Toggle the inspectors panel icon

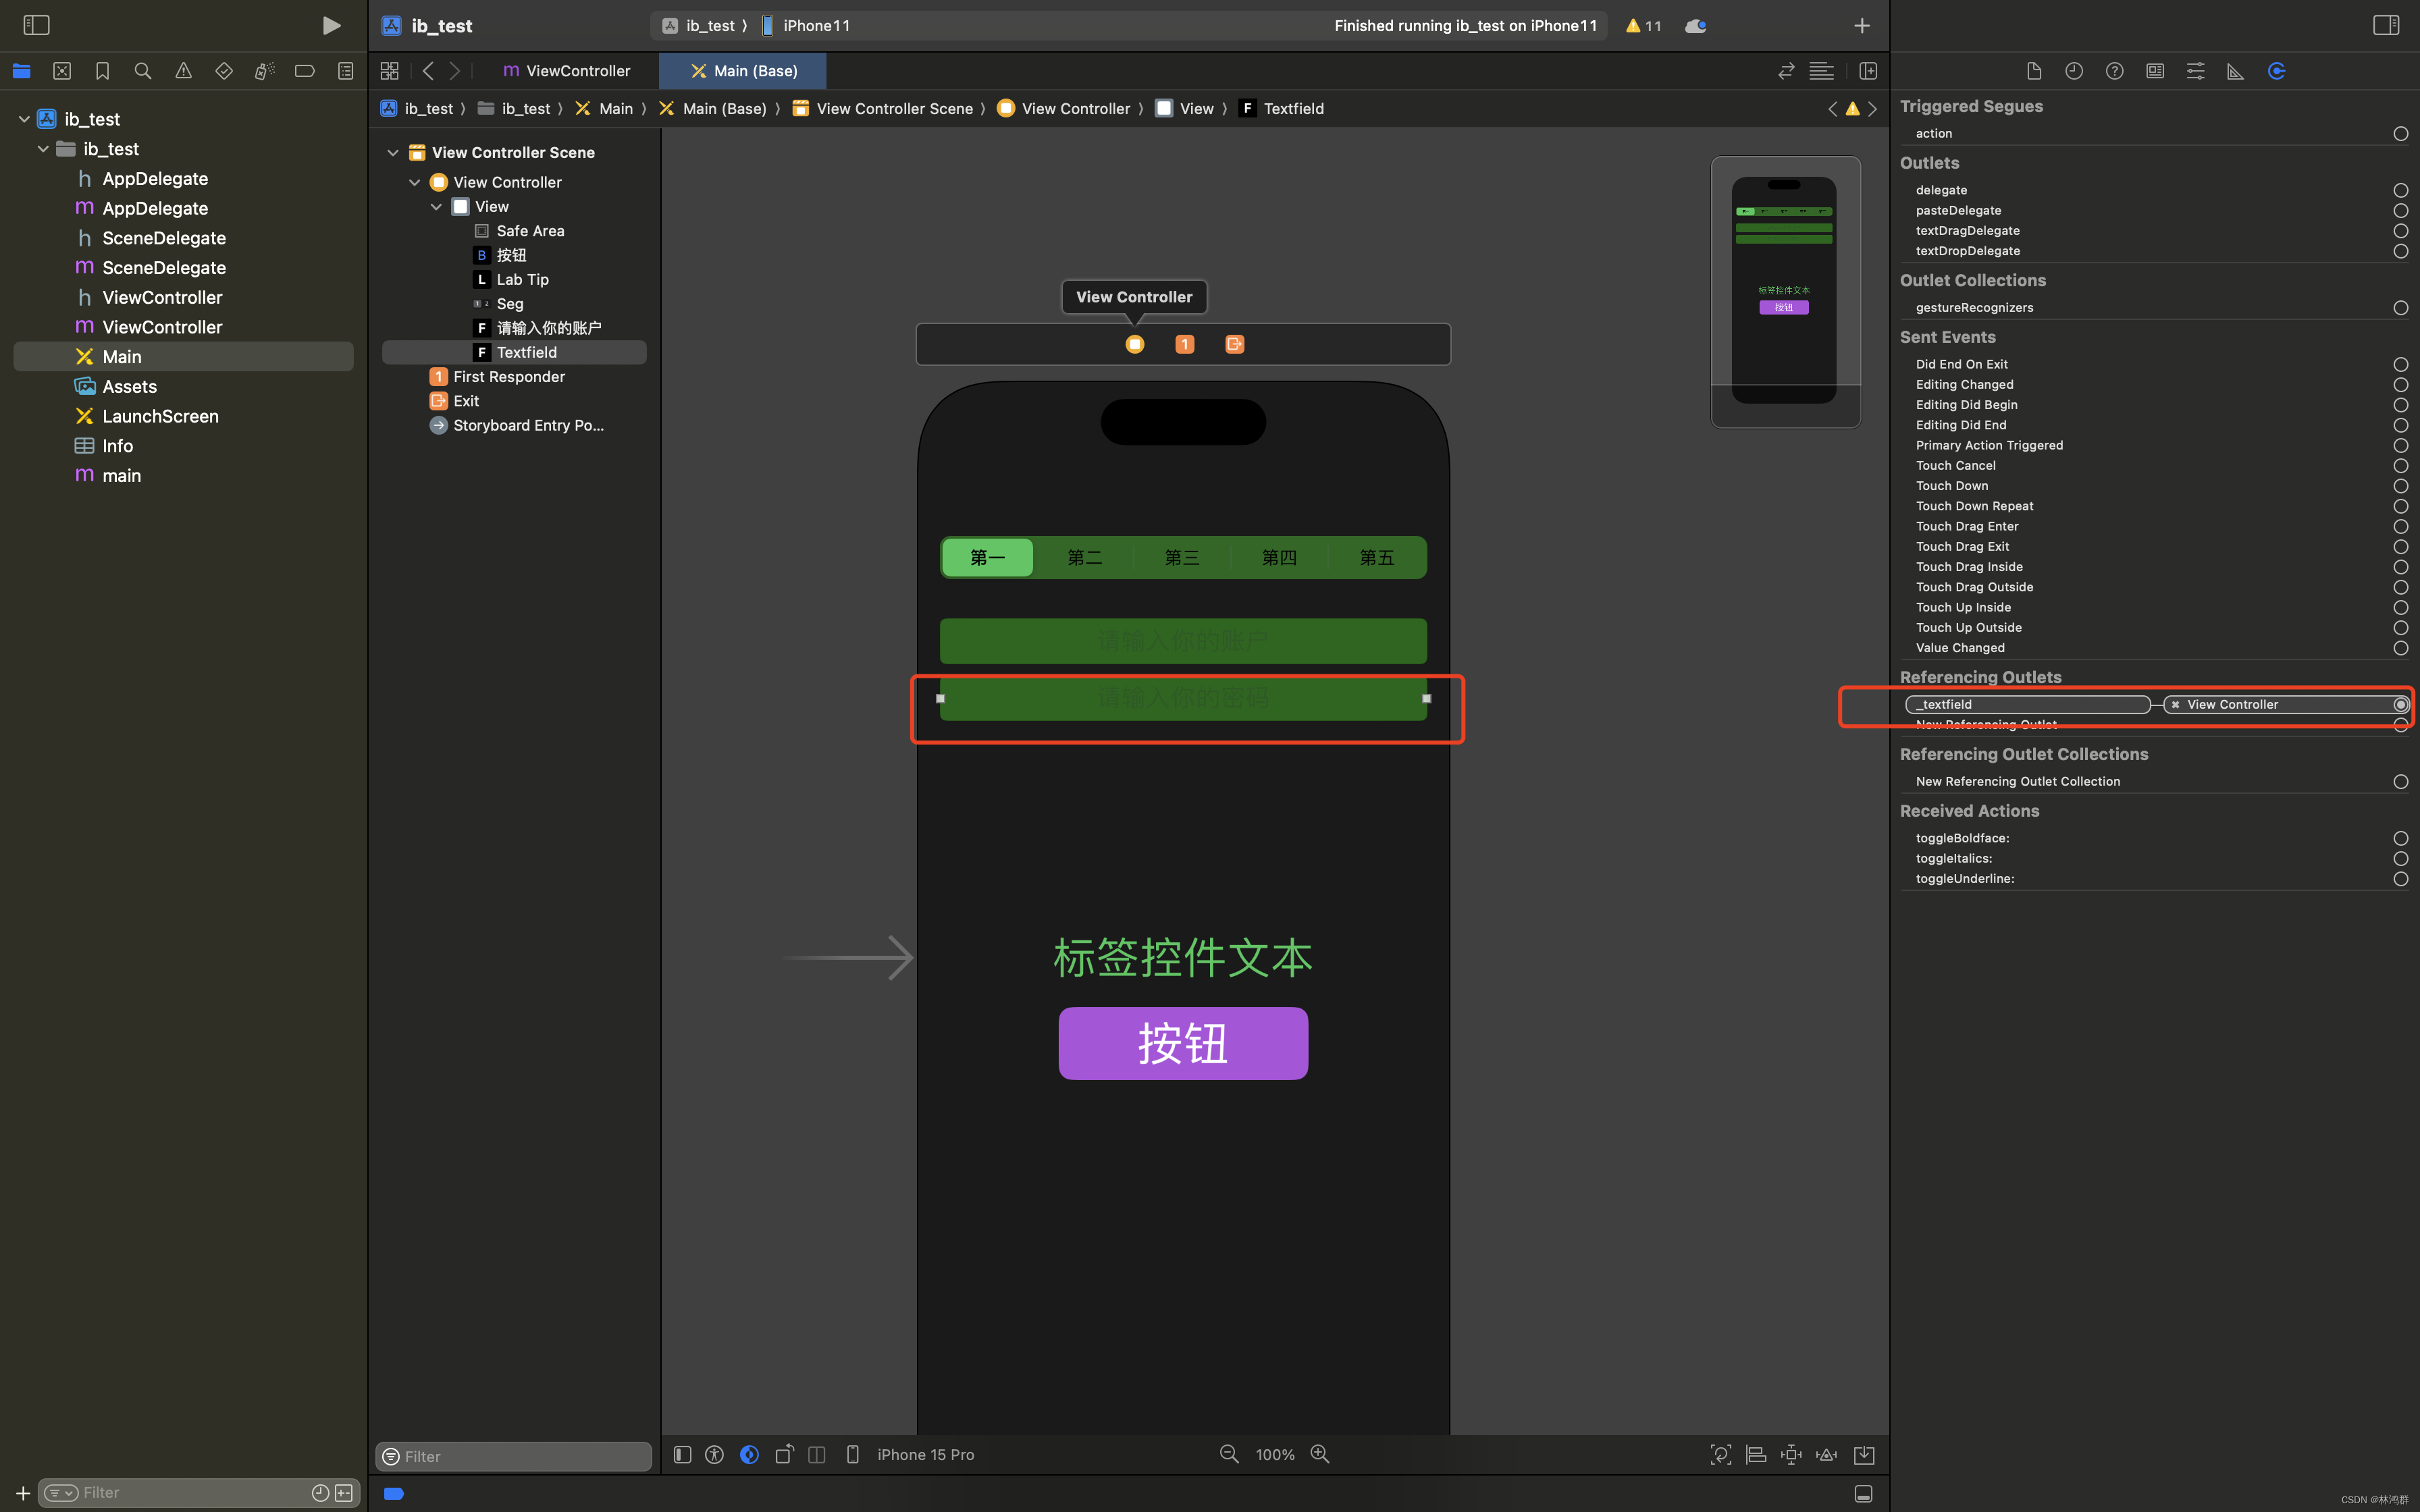[2386, 25]
